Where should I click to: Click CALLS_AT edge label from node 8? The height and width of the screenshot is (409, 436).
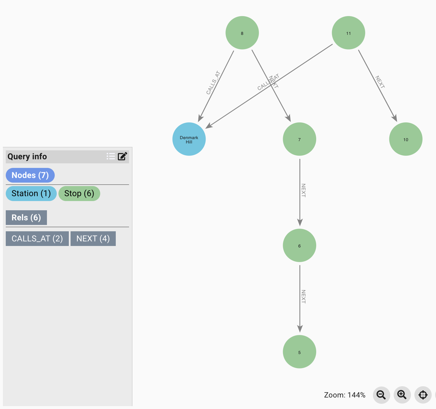click(x=213, y=83)
